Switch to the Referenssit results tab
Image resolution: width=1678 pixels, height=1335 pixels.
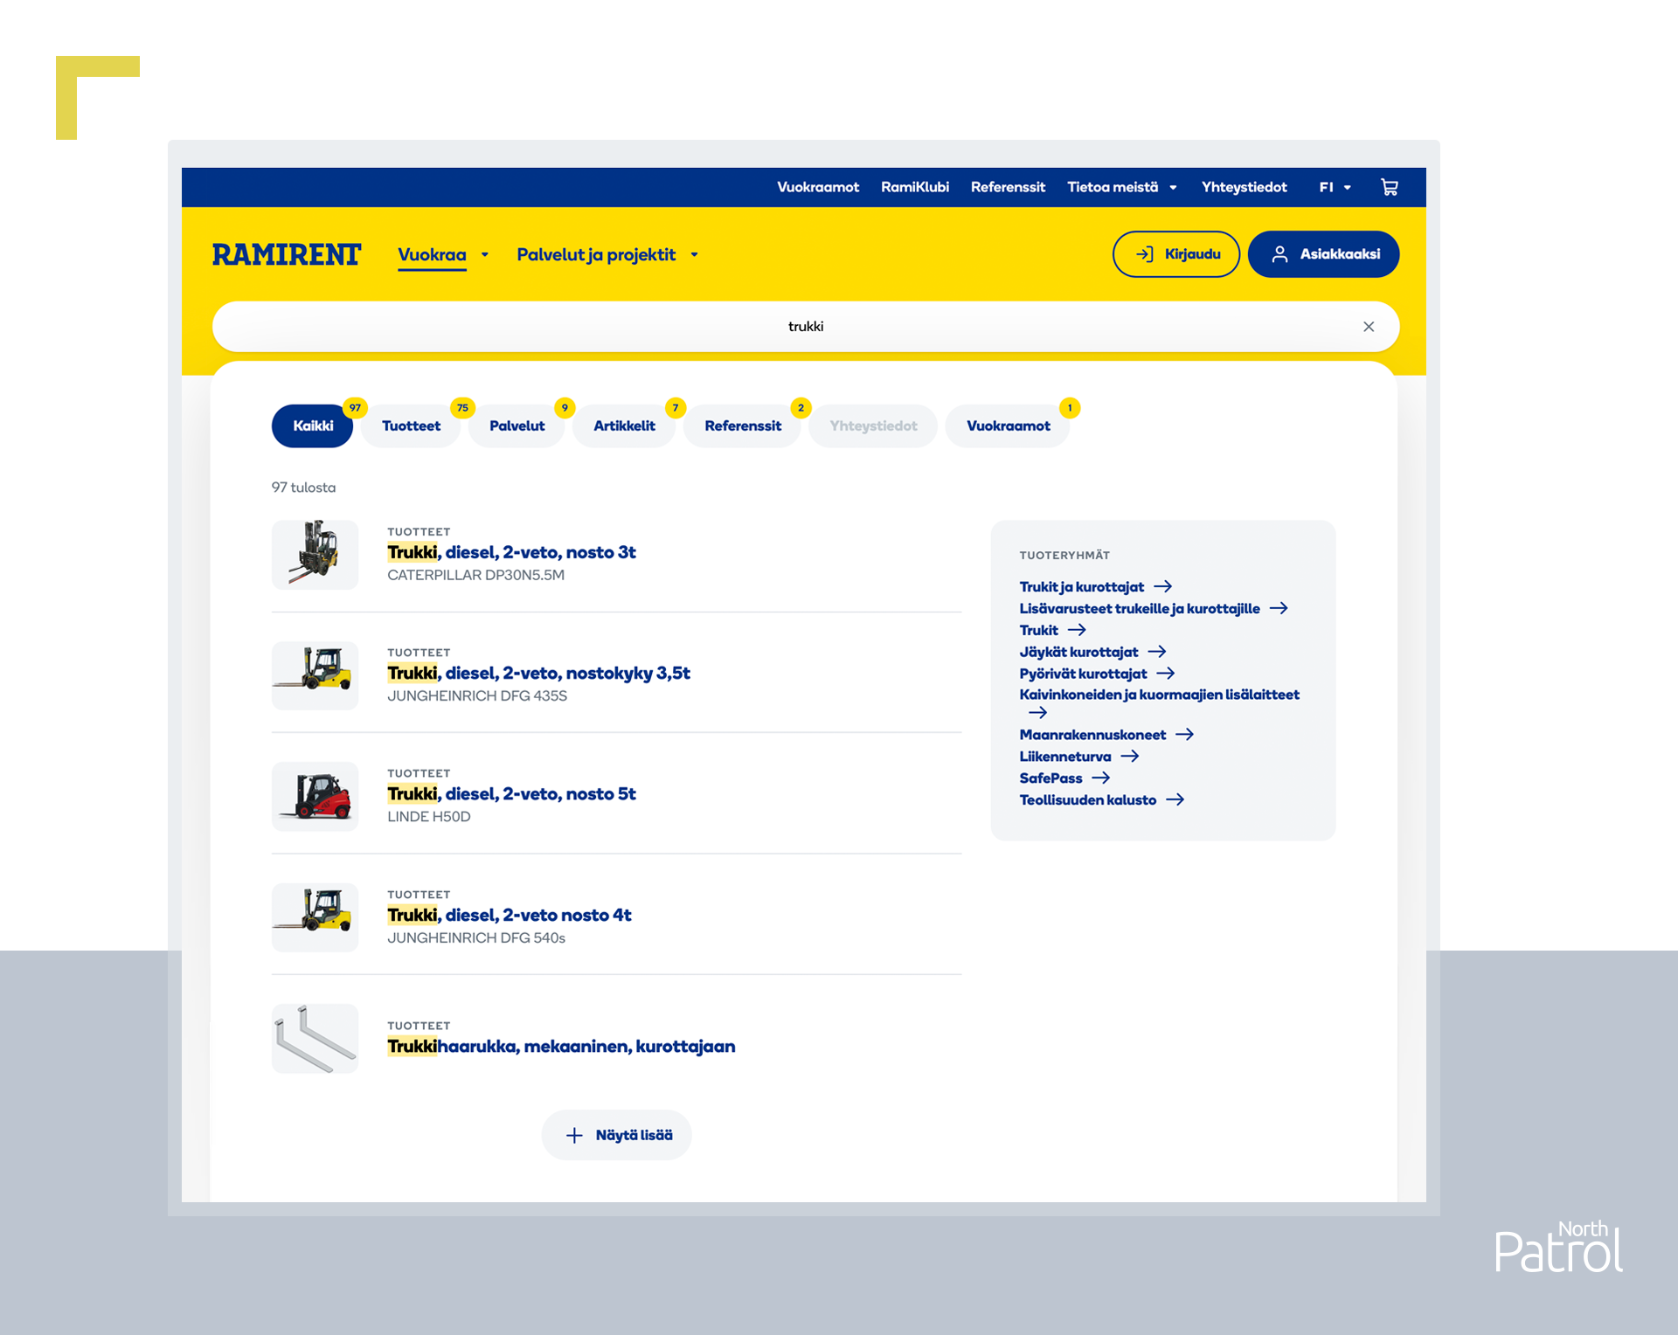coord(743,425)
